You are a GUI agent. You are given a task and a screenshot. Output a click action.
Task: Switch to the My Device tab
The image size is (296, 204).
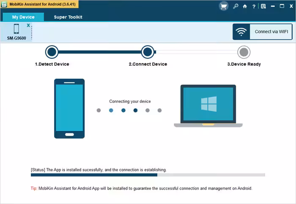23,17
